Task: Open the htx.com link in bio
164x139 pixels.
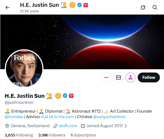Action: pyautogui.click(x=66, y=117)
